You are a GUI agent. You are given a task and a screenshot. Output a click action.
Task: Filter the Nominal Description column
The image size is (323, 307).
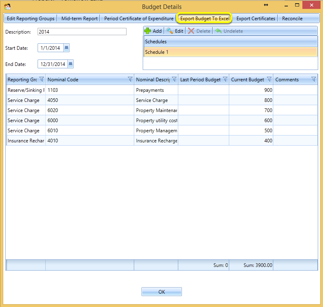click(x=174, y=79)
